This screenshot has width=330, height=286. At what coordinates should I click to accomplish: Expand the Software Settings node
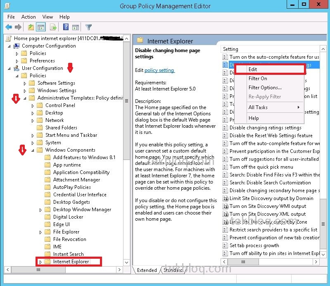tap(25, 83)
